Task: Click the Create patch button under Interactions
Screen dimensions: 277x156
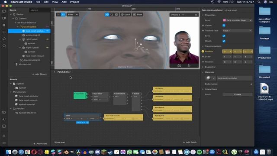Action: point(237,94)
